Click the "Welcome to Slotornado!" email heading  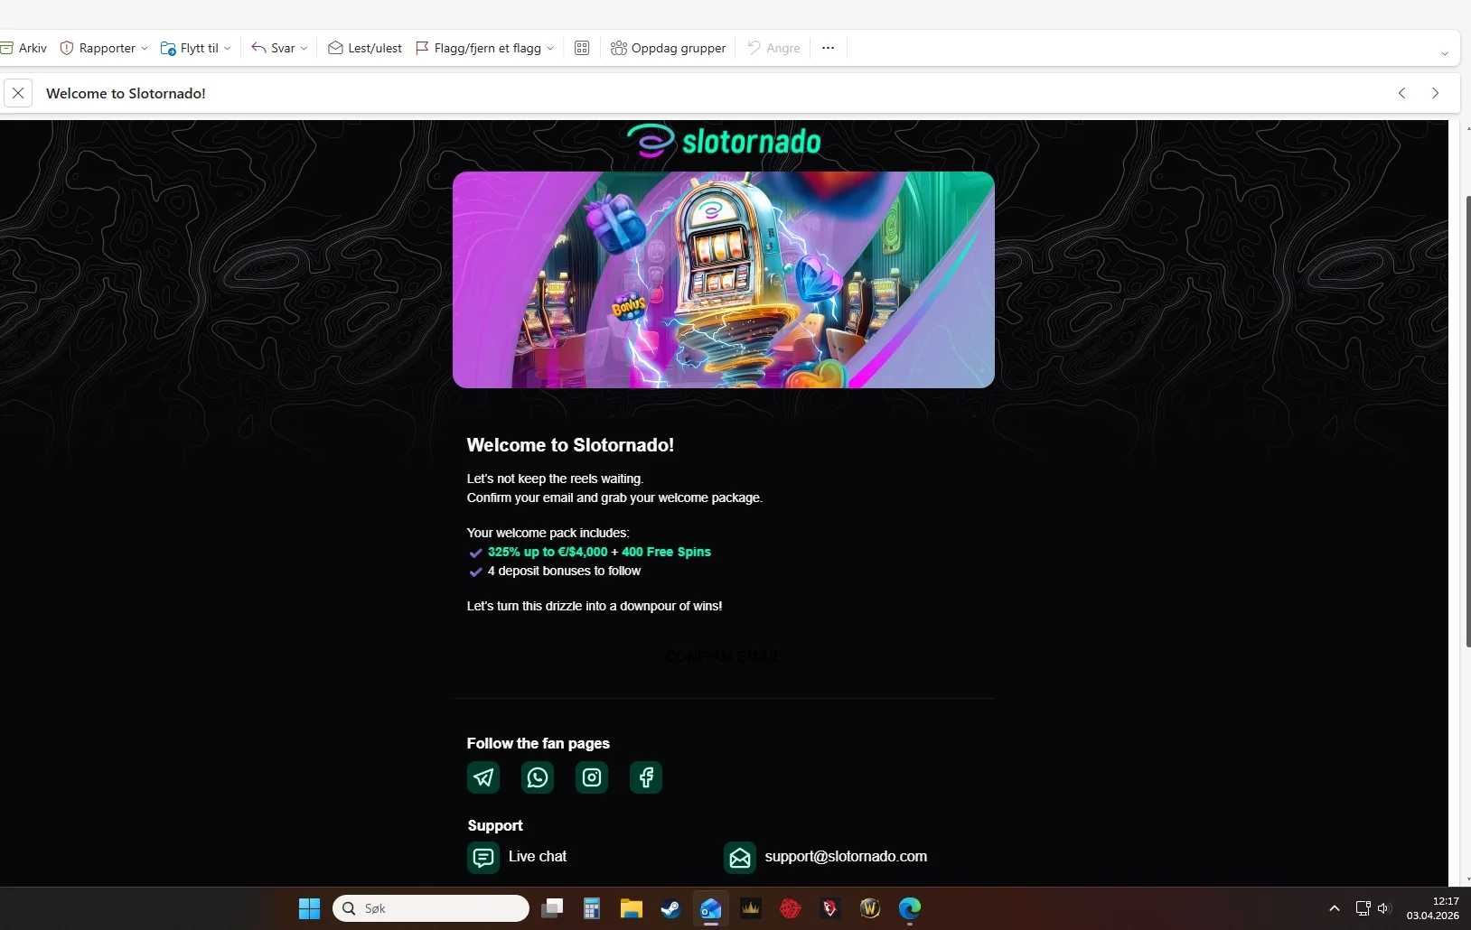tap(570, 445)
